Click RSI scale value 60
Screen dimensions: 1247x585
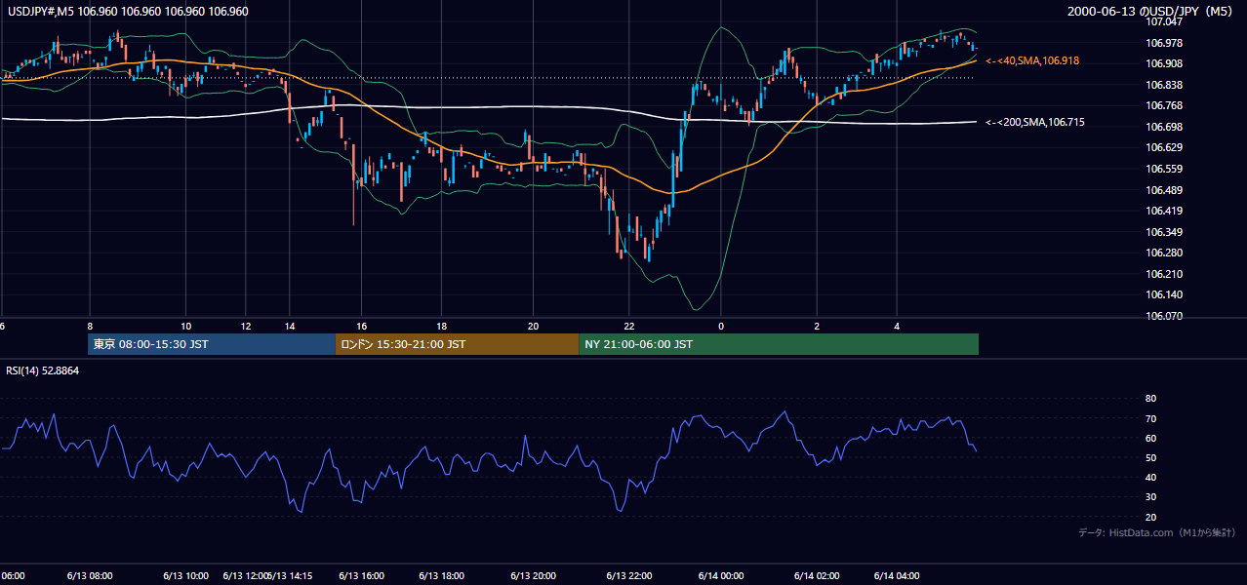click(1151, 438)
